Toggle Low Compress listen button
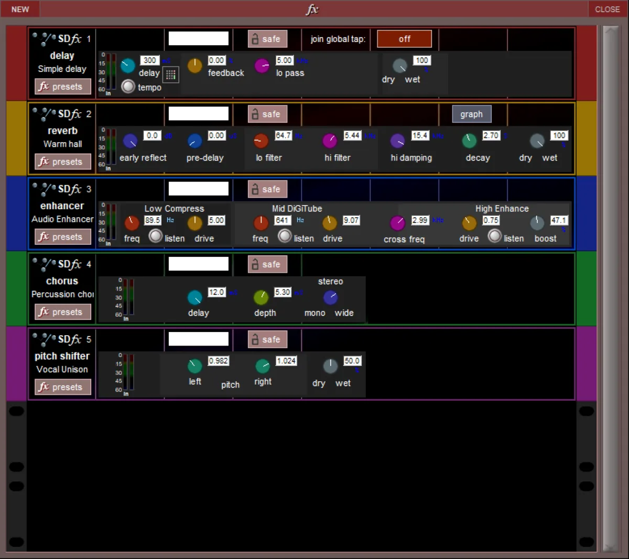629x559 pixels. [x=155, y=236]
